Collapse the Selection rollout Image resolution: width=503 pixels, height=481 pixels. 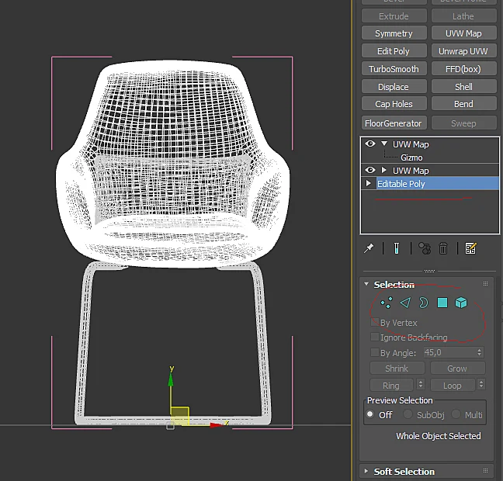[x=366, y=284]
